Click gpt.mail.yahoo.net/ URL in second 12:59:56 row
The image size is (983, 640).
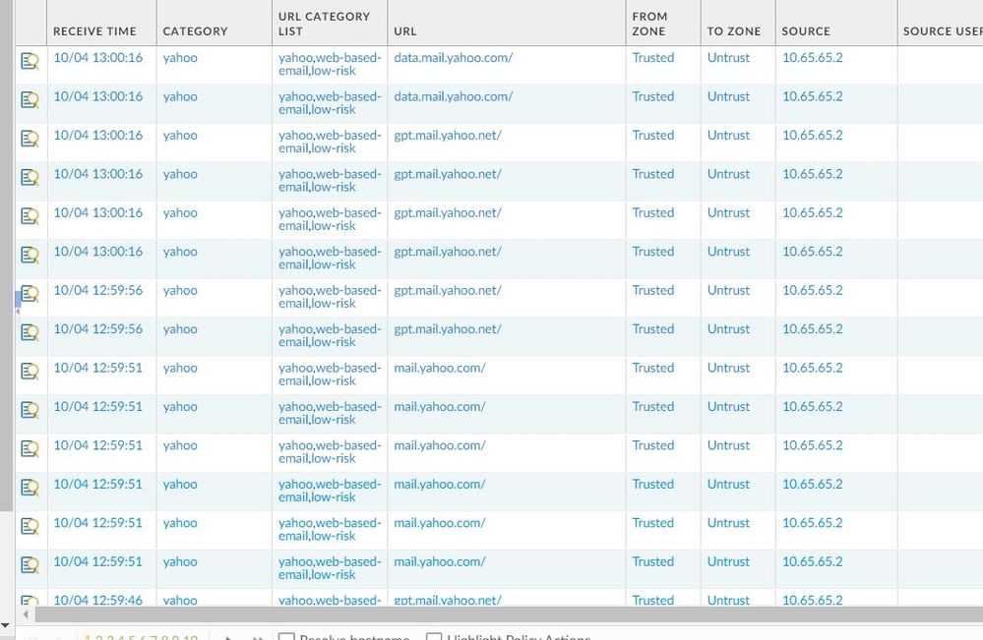[448, 329]
